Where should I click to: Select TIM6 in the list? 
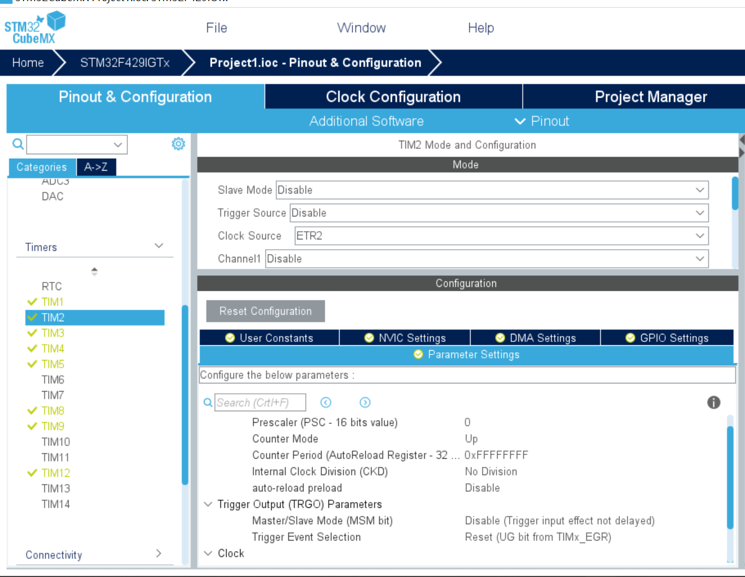53,380
